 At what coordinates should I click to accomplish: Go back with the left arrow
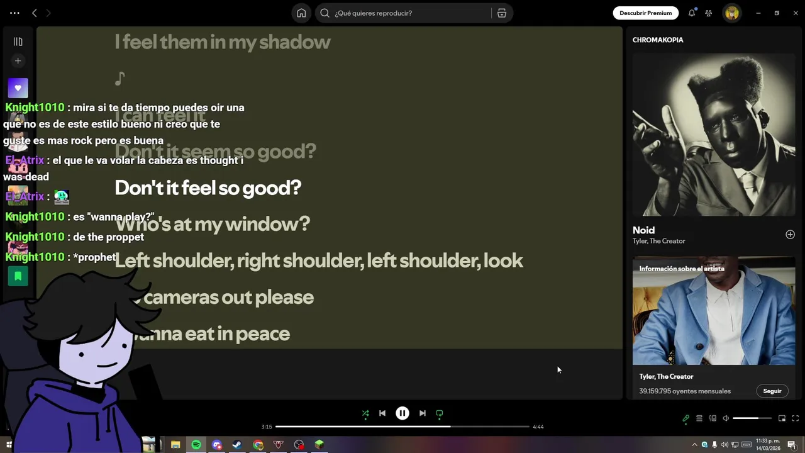(35, 13)
